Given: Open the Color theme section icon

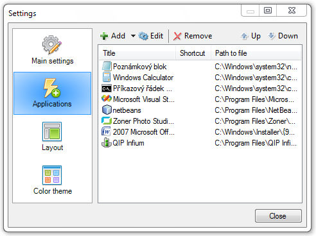Looking at the screenshot, I should click(x=52, y=175).
